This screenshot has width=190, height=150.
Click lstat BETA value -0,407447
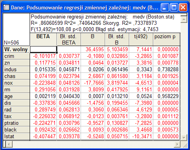point(43,137)
